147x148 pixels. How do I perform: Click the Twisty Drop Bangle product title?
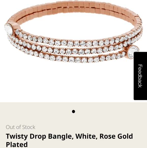pos(69,140)
